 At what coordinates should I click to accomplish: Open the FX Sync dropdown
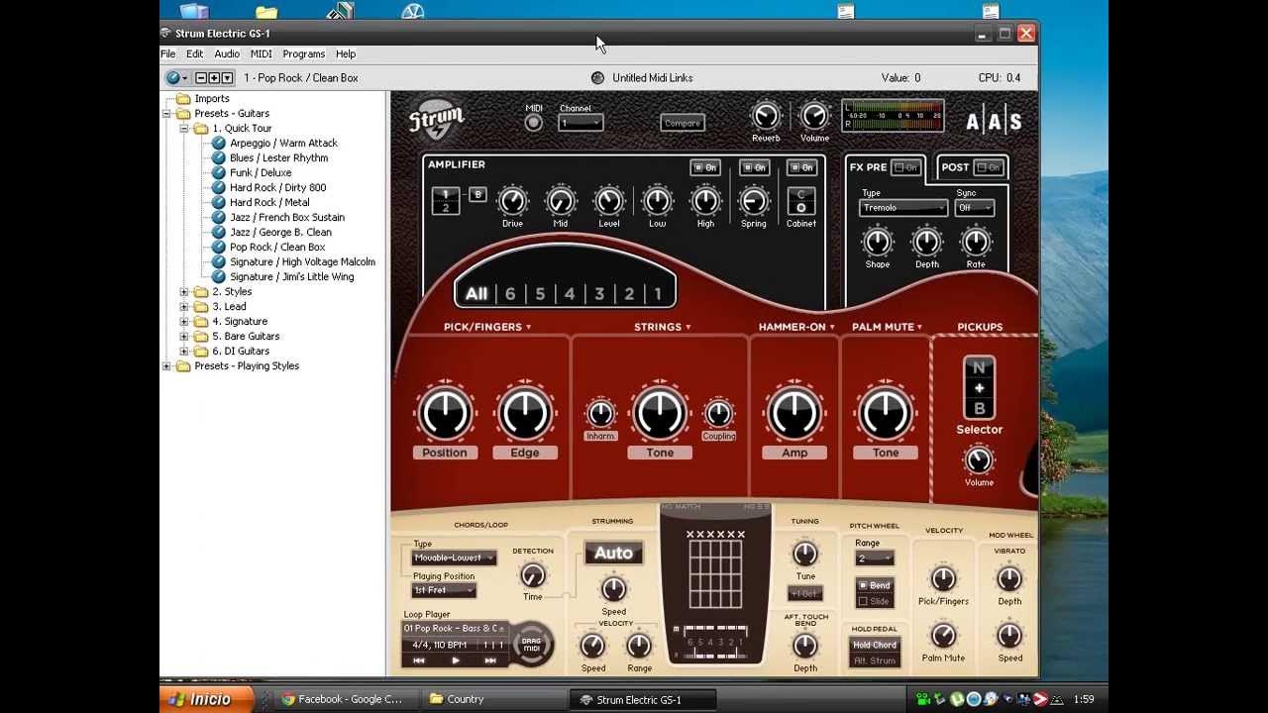point(975,208)
